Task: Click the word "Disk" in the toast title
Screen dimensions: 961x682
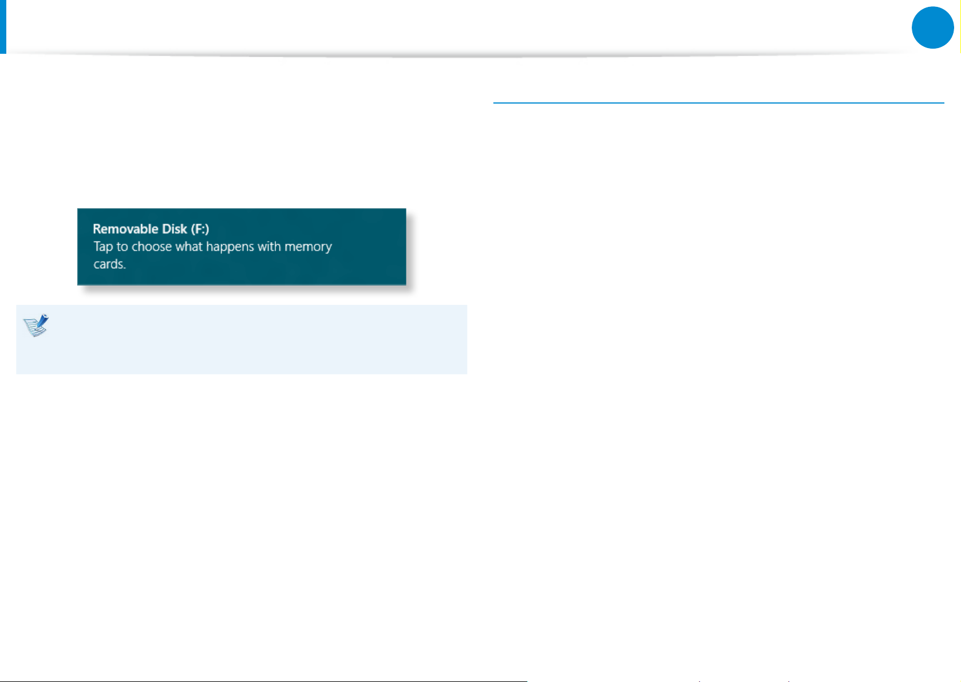Action: click(x=175, y=229)
